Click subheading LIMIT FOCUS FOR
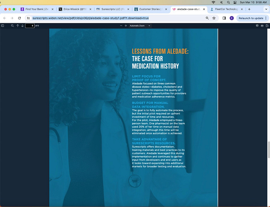270x207 pixels. click(x=146, y=76)
